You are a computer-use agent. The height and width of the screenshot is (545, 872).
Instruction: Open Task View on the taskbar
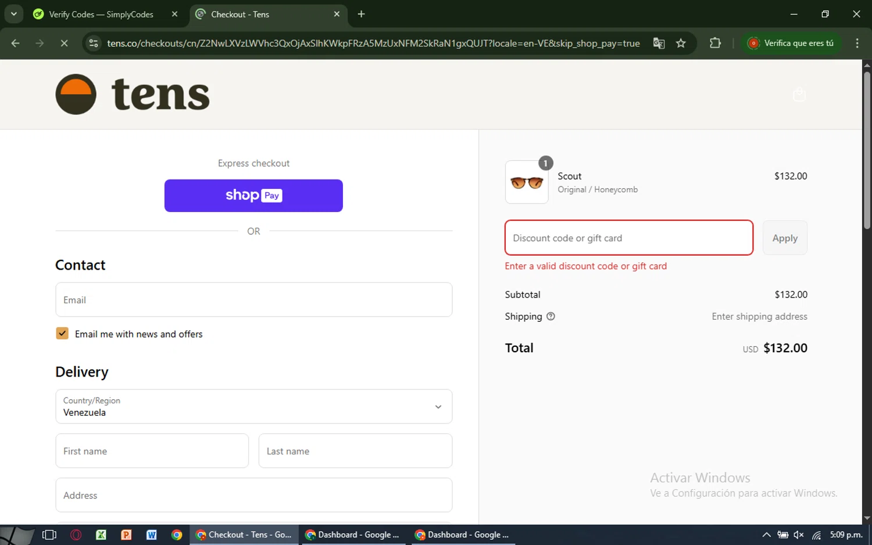click(49, 535)
